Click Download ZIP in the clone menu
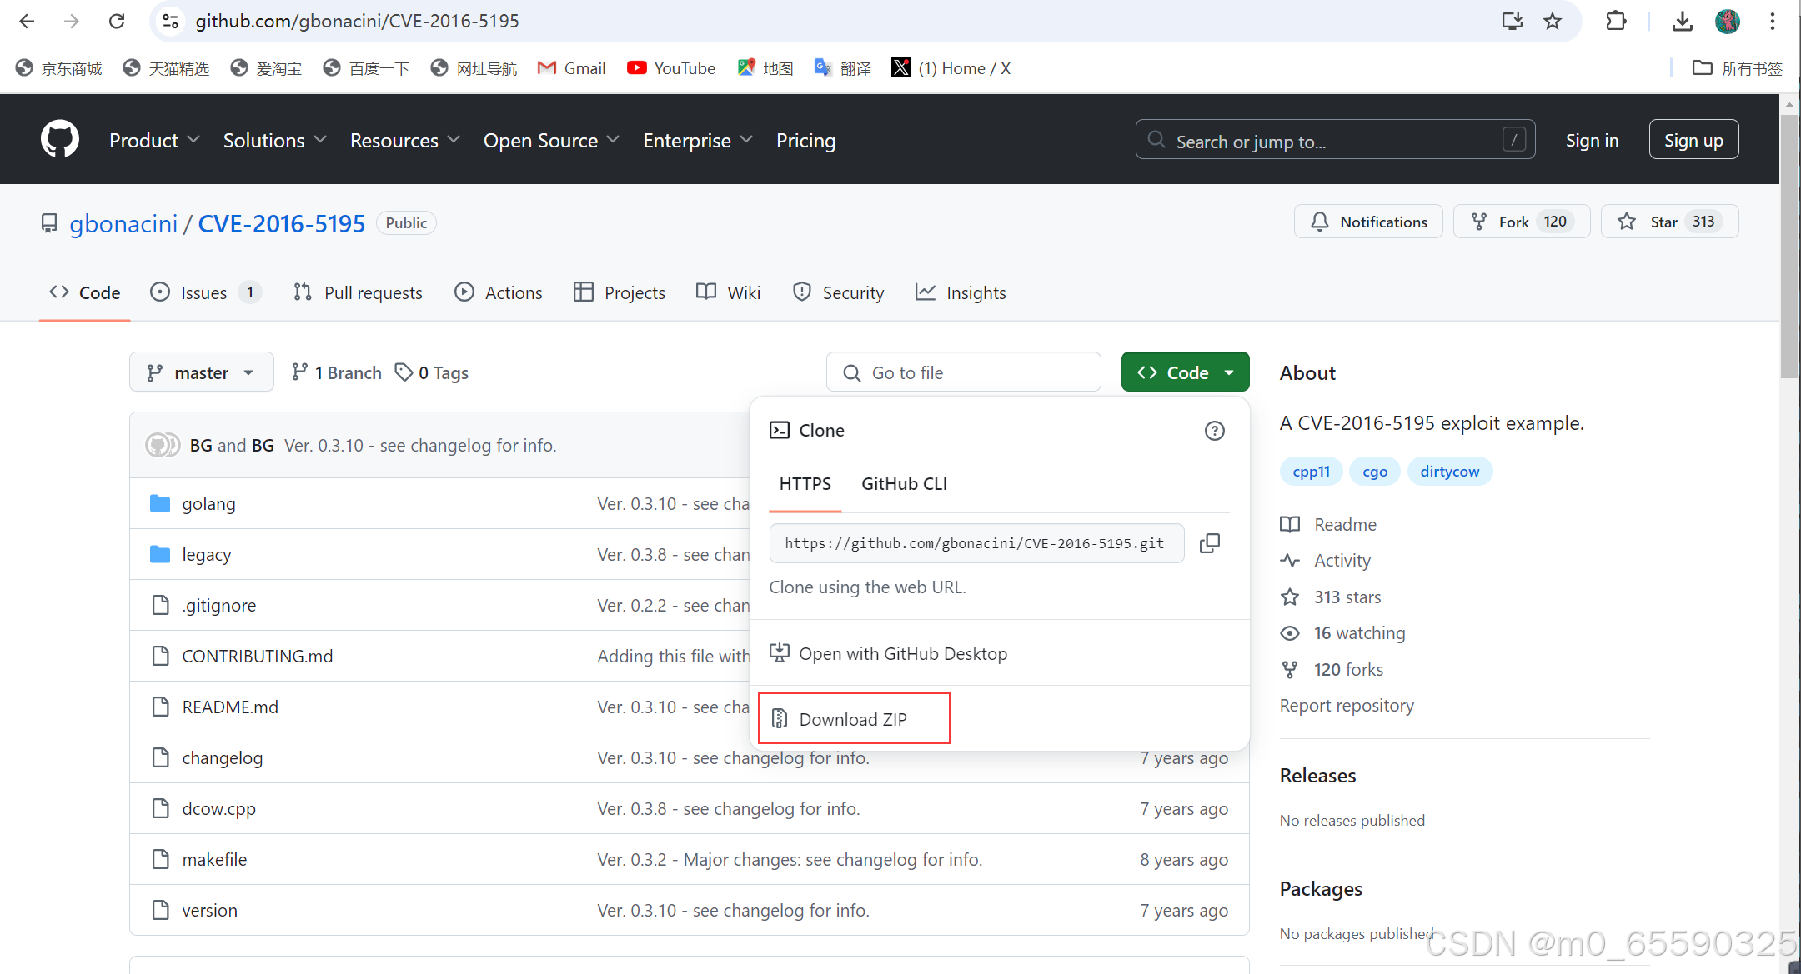 853,719
